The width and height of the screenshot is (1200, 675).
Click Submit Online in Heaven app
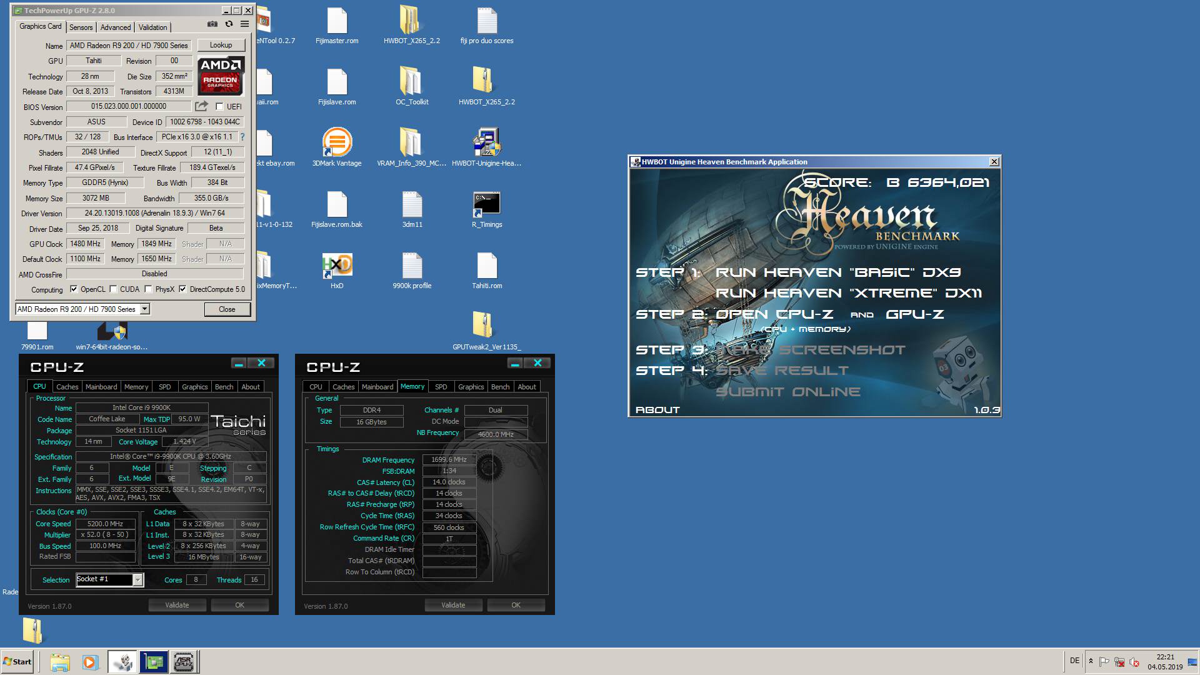[x=787, y=392]
